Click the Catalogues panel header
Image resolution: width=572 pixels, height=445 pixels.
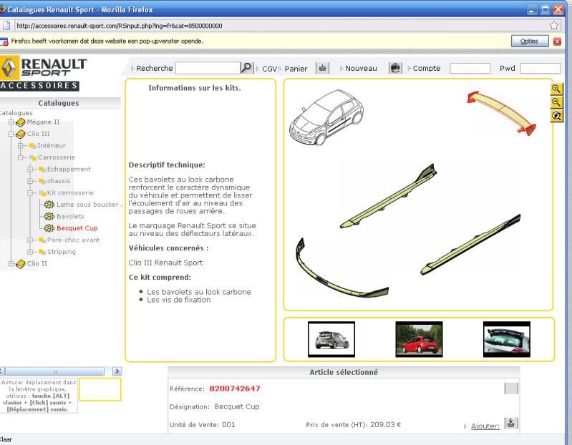pyautogui.click(x=60, y=103)
